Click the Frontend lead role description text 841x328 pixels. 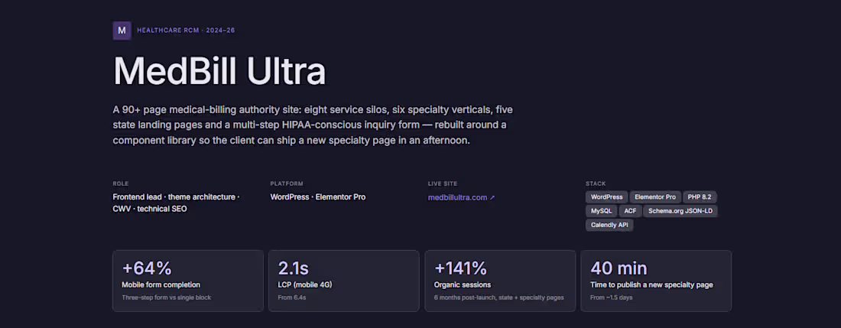(176, 203)
